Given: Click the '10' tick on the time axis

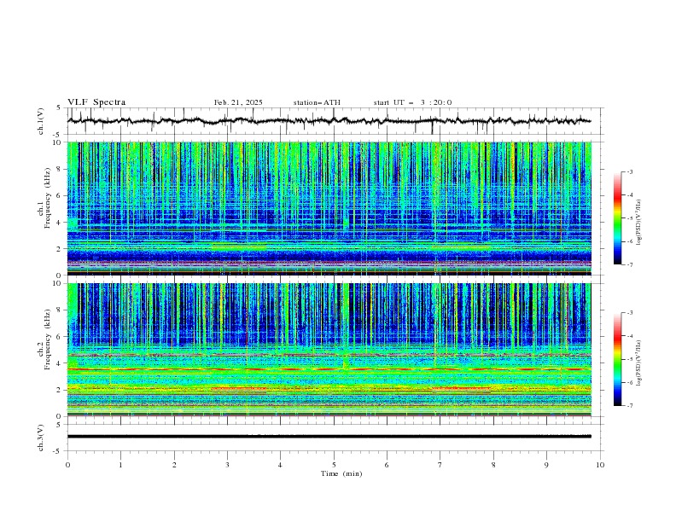Looking at the screenshot, I should [x=600, y=465].
